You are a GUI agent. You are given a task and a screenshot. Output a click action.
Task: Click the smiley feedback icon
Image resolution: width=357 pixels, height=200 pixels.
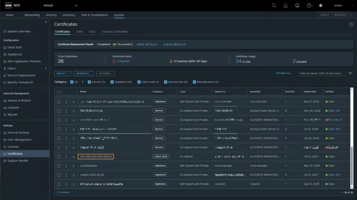tap(297, 6)
